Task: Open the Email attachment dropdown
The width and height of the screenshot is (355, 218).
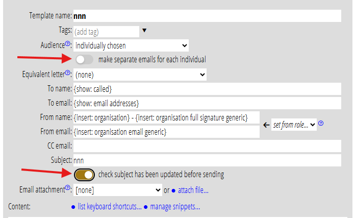Action: click(117, 190)
